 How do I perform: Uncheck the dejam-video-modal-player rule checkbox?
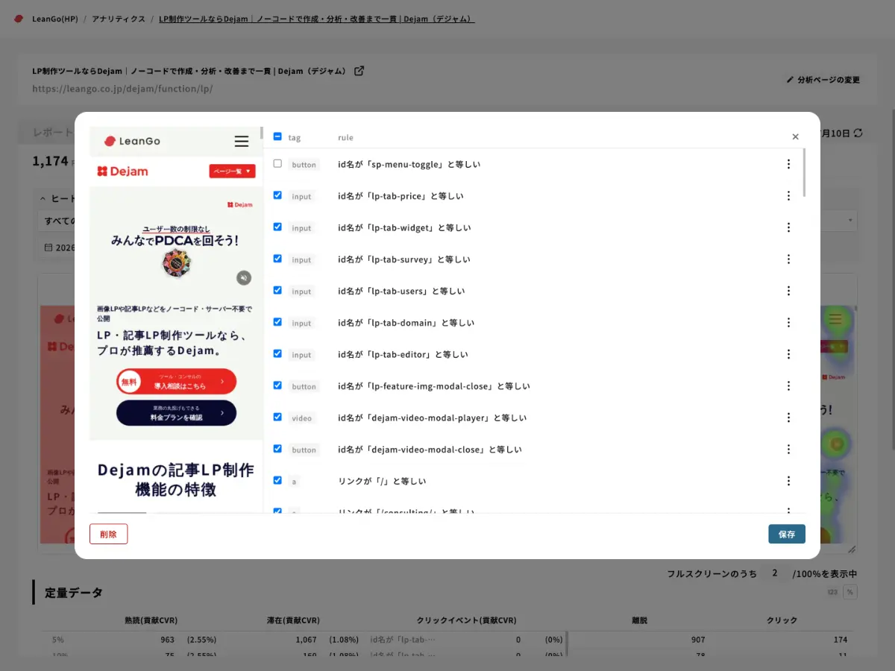pyautogui.click(x=277, y=417)
